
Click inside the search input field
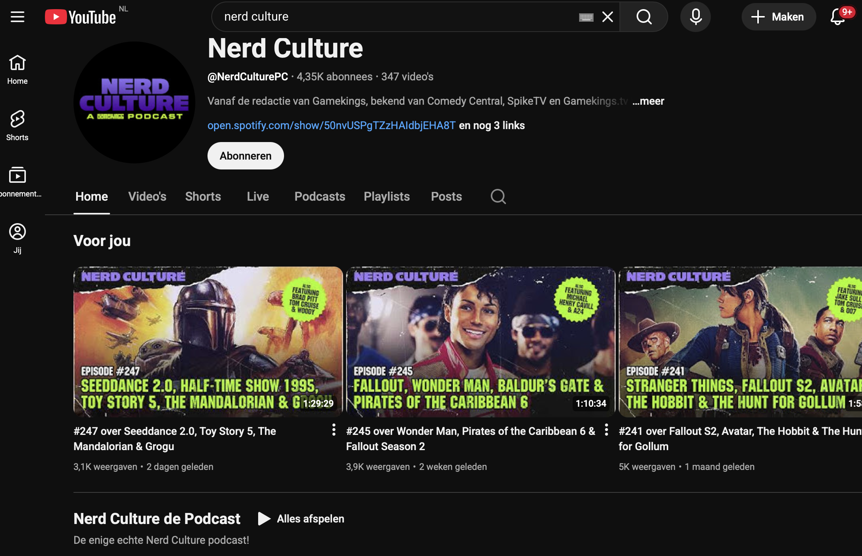(x=381, y=16)
